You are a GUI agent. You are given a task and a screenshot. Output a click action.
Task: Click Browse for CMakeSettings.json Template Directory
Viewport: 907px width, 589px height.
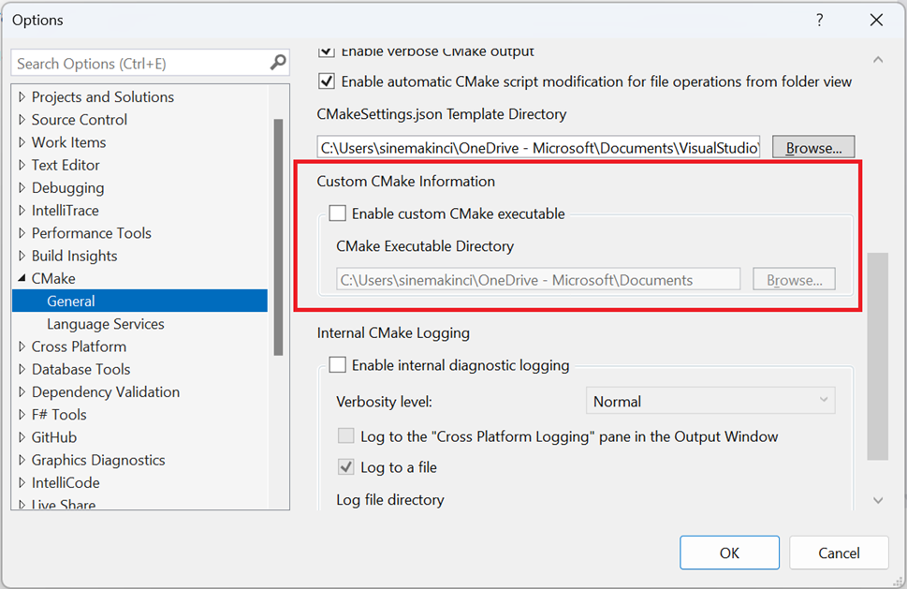[812, 146]
